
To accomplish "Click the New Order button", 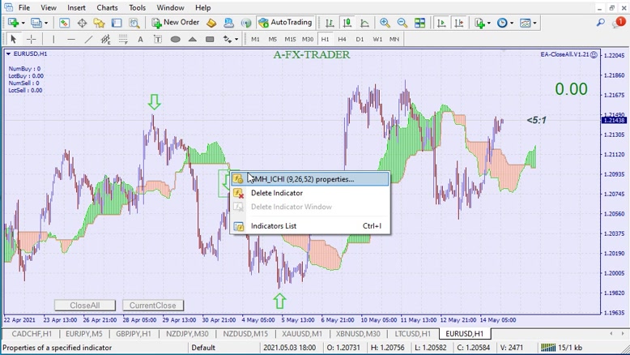I will (x=176, y=23).
